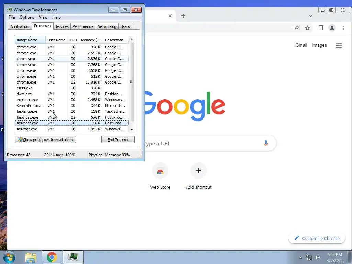
Task: Click the process list scroll up arrow
Action: [132, 39]
